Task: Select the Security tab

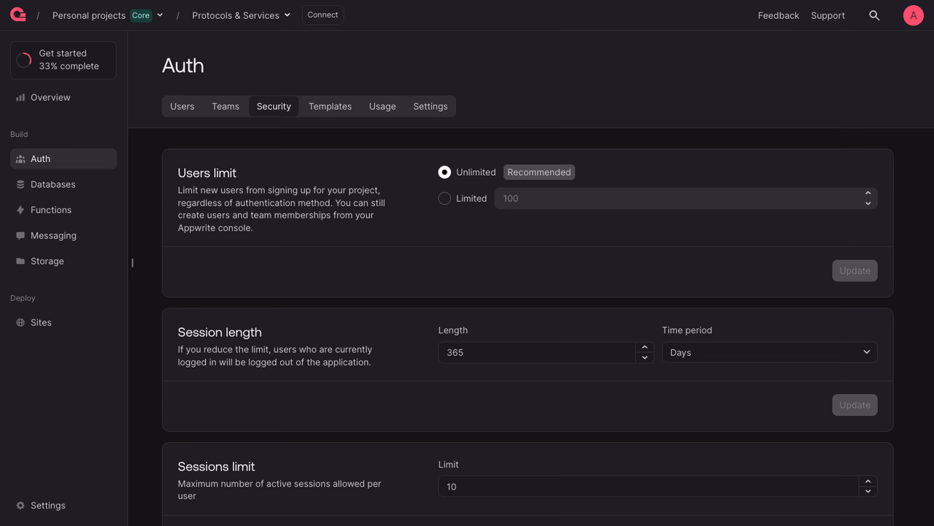Action: pos(274,107)
